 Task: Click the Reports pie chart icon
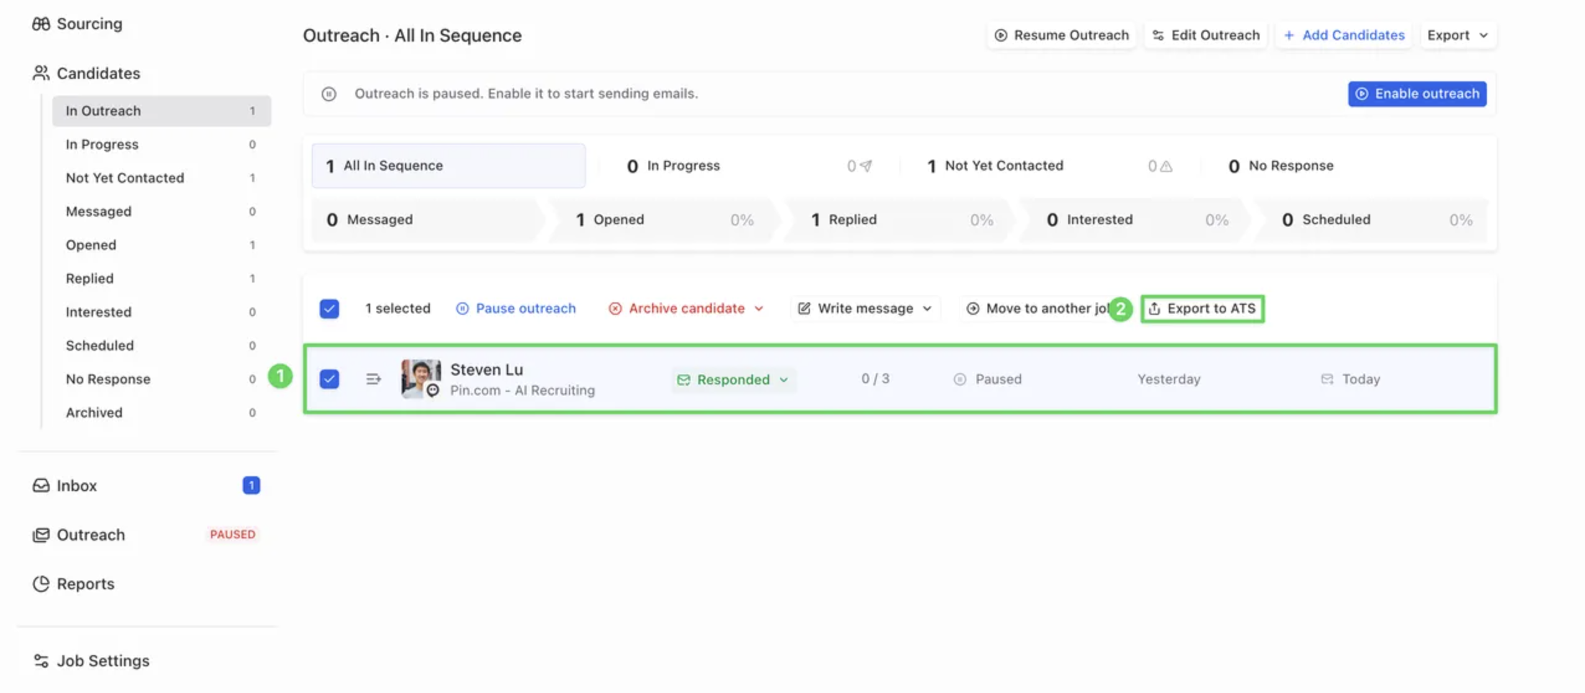(x=41, y=584)
